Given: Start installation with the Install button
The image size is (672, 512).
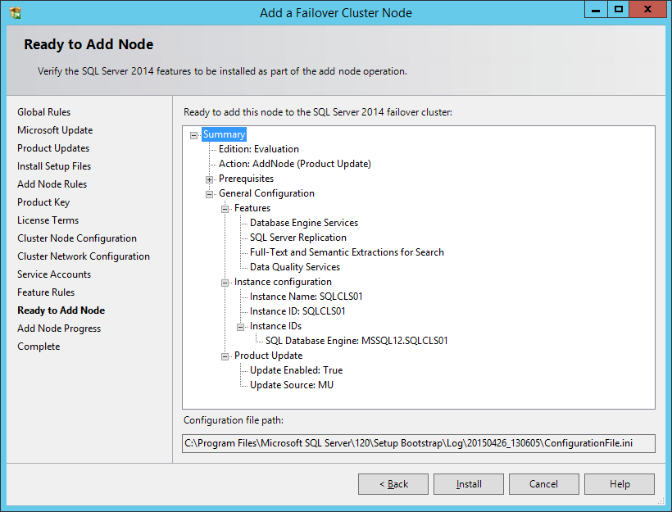Looking at the screenshot, I should (x=469, y=484).
